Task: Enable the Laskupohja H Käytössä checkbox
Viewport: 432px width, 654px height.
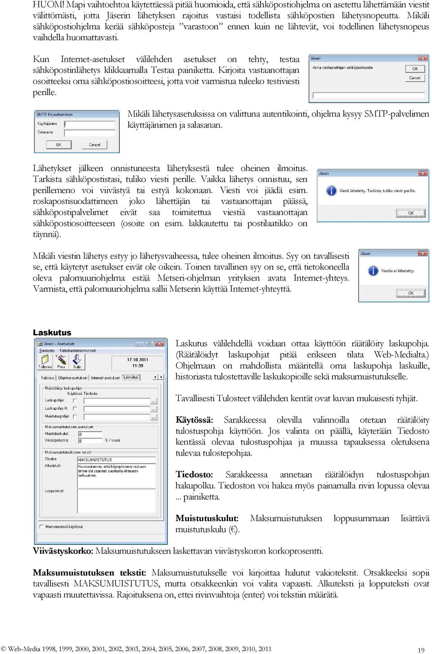Action: (x=75, y=408)
